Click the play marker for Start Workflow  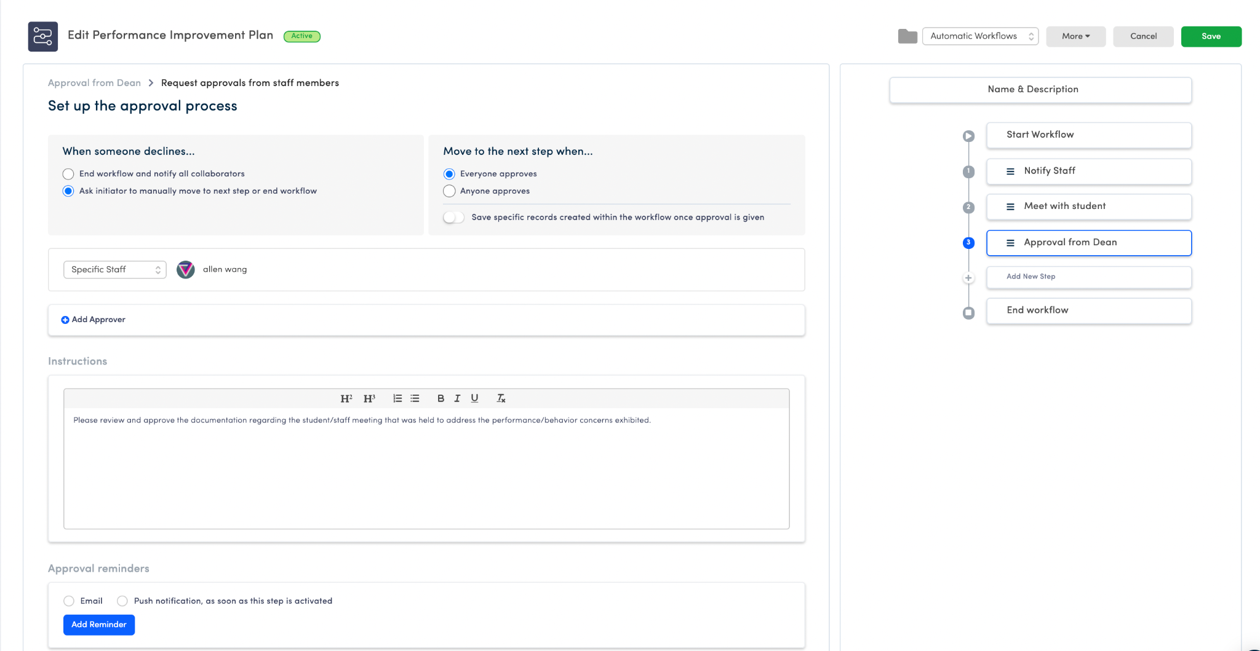(968, 136)
